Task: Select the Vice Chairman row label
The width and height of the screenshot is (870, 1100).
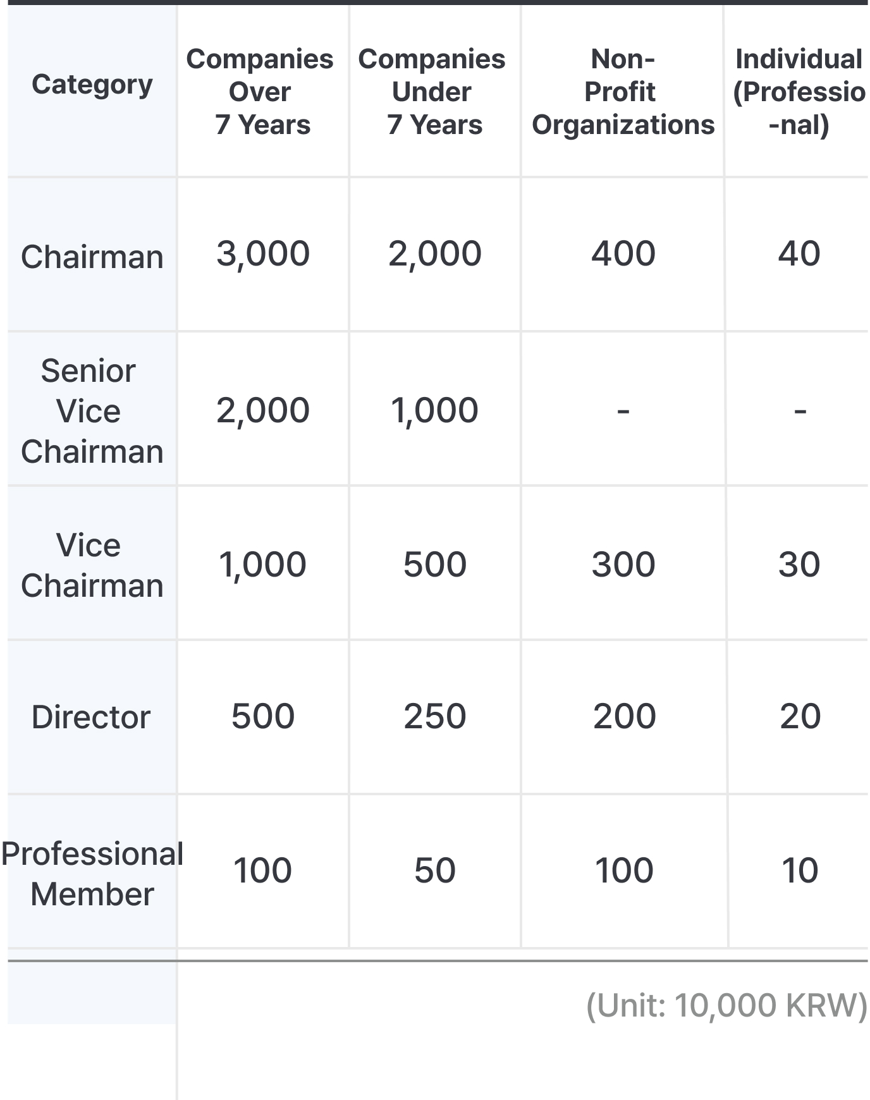Action: pyautogui.click(x=92, y=565)
